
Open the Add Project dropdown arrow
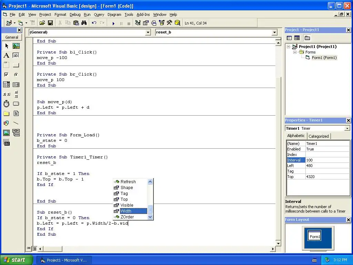(14, 23)
